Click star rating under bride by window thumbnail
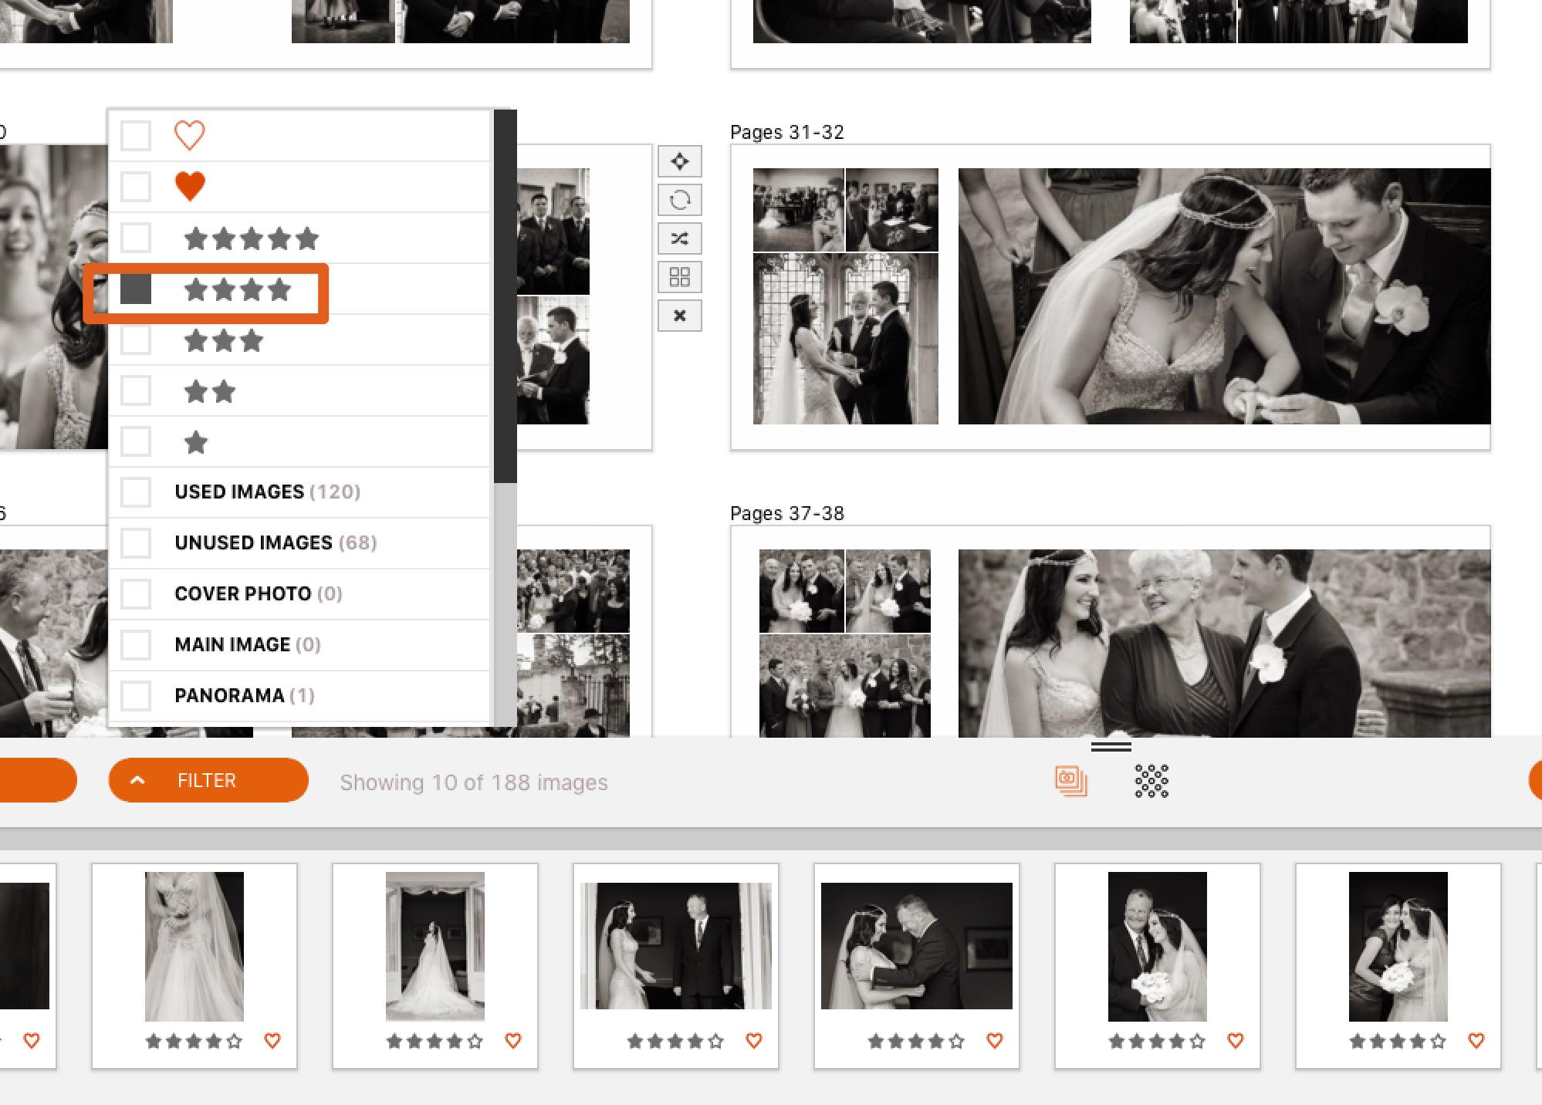This screenshot has height=1105, width=1542. click(x=435, y=1042)
